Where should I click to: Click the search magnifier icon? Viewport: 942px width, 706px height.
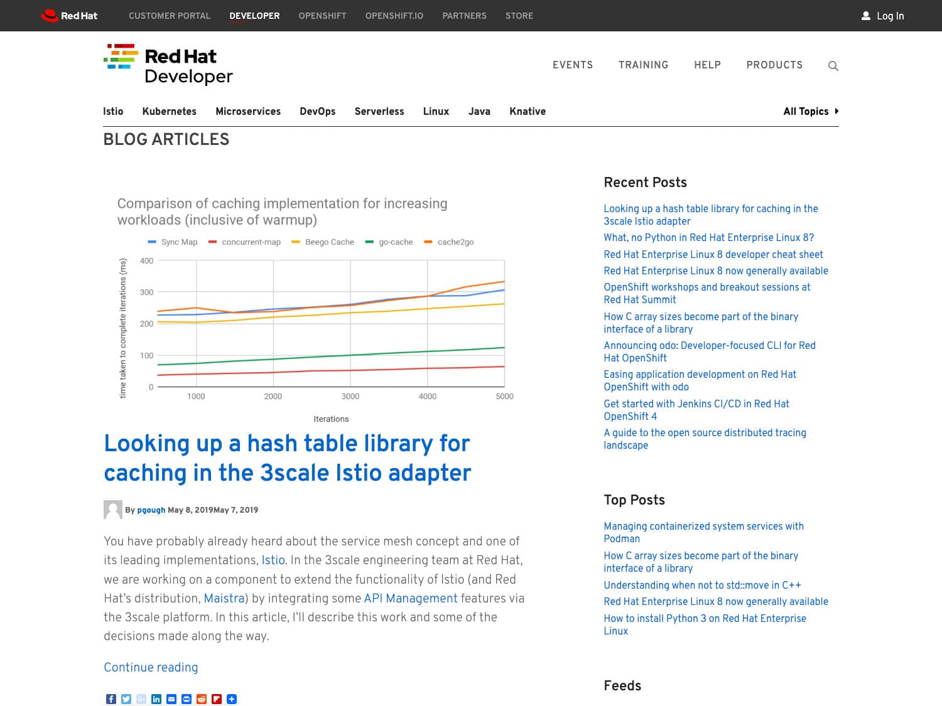(833, 65)
